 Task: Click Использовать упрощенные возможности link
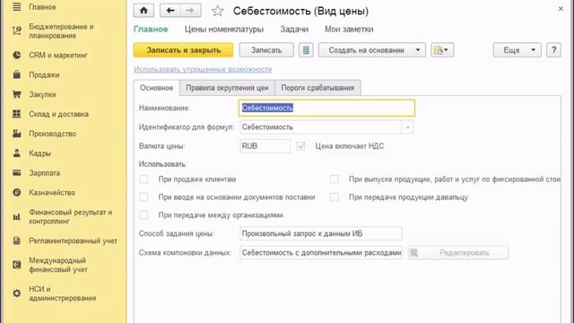coord(203,69)
